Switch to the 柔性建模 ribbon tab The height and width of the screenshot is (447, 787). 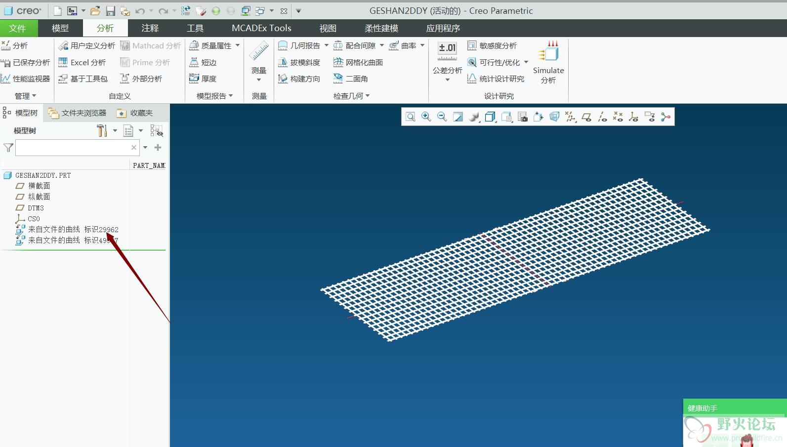pyautogui.click(x=381, y=28)
